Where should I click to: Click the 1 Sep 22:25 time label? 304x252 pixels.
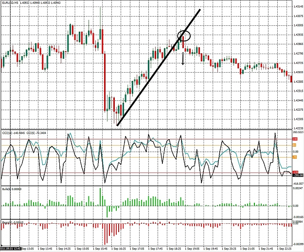point(284,249)
